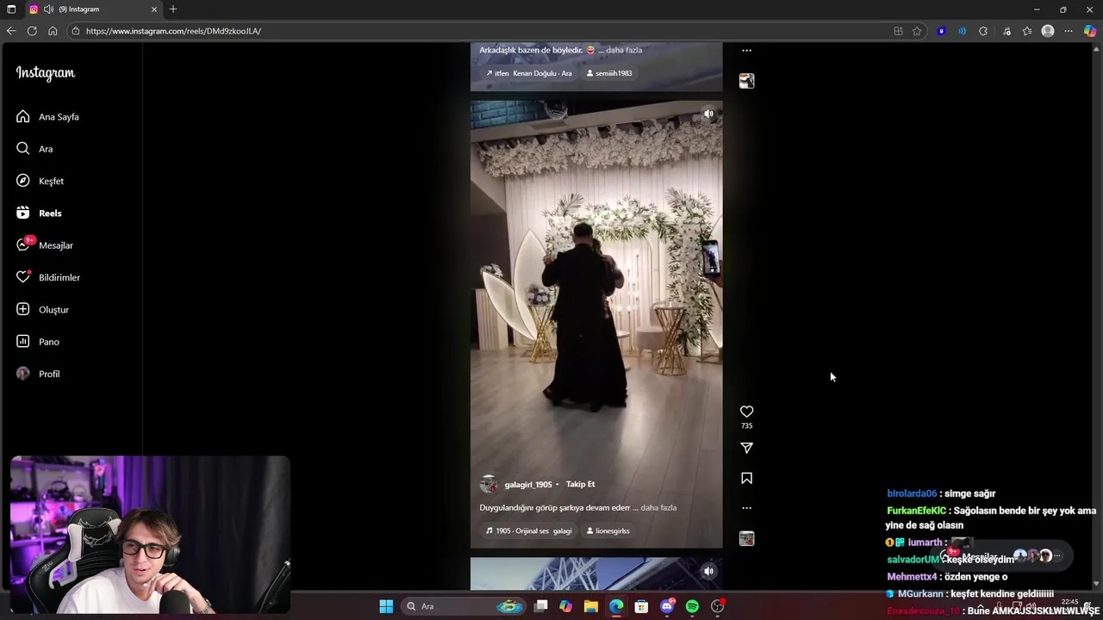Open '1905 · Orijinal ses galagi' audio tag
The width and height of the screenshot is (1103, 620).
coord(529,530)
